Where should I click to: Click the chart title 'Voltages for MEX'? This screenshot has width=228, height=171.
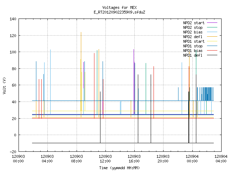pyautogui.click(x=119, y=7)
